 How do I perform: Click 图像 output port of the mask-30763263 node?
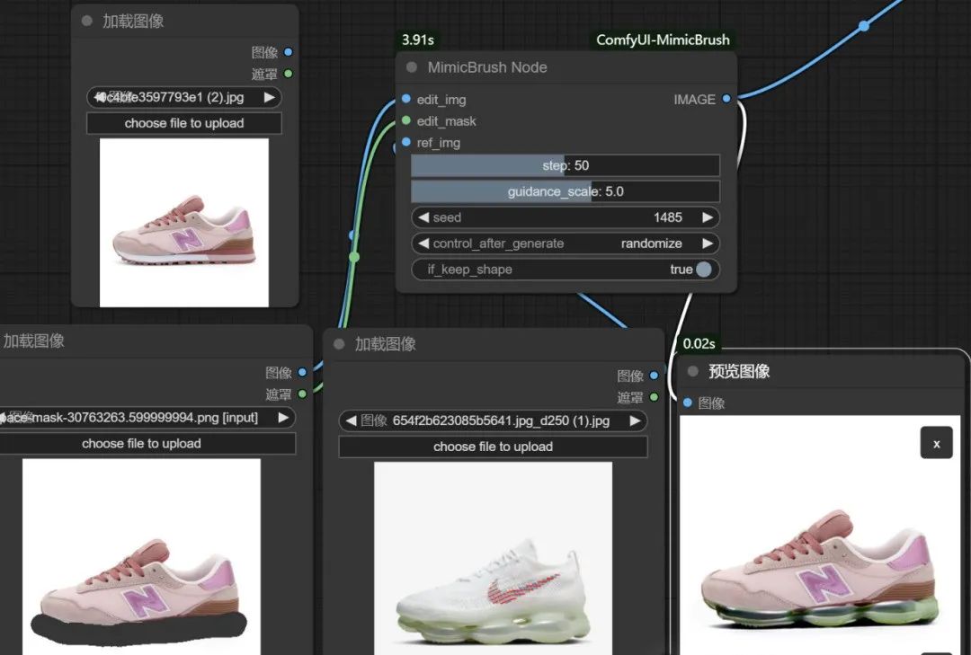(x=302, y=372)
